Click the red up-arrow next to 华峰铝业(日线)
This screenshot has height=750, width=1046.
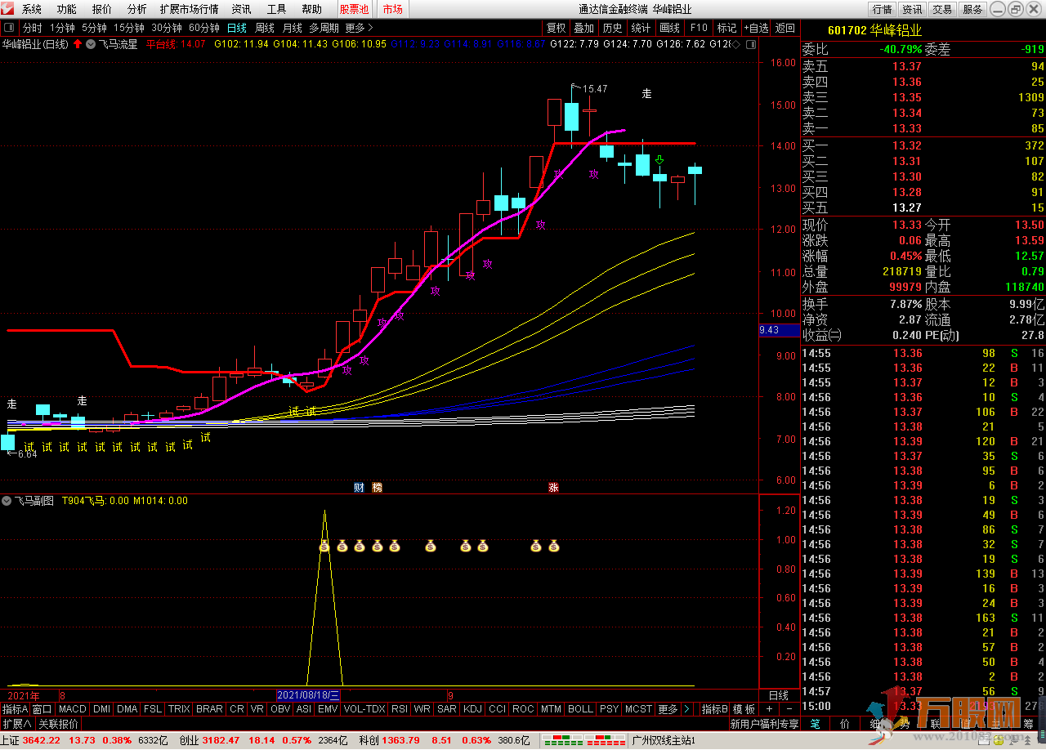click(x=77, y=44)
